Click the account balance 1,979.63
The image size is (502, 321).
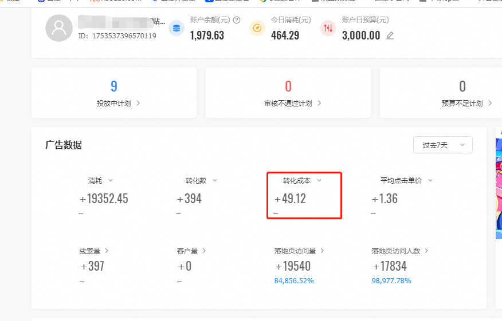[x=207, y=35]
